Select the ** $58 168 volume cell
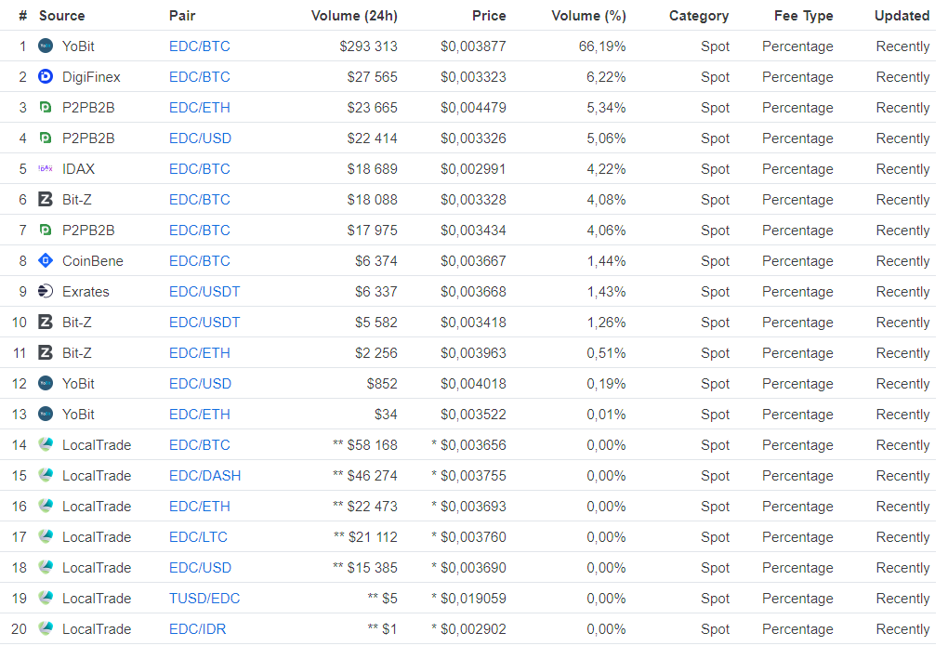This screenshot has width=948, height=646. (x=365, y=445)
